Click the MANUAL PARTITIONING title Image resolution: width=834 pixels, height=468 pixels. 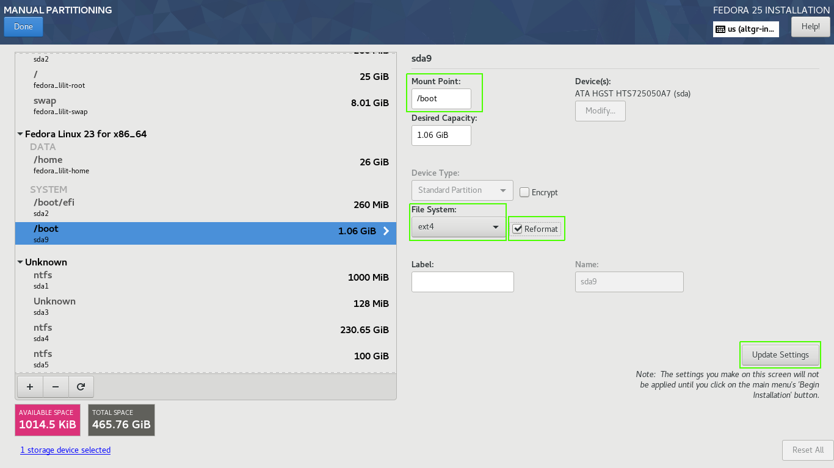point(58,10)
